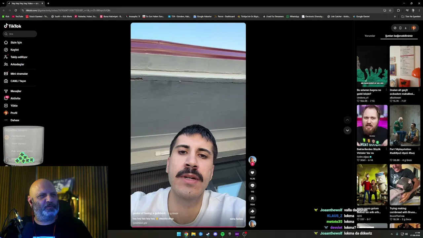Open the 'Part 1#playstation' video thumbnail
423x238 pixels.
405,126
